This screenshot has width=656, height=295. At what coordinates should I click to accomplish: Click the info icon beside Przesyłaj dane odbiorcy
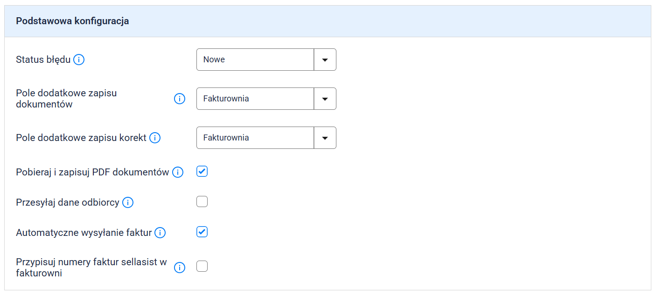click(128, 202)
